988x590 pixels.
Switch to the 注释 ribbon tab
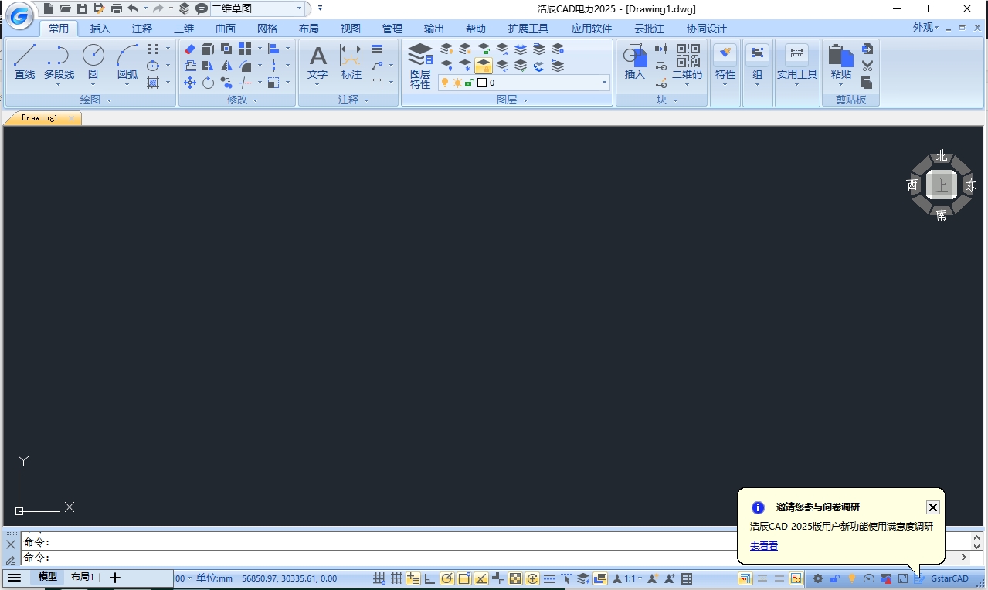click(142, 29)
